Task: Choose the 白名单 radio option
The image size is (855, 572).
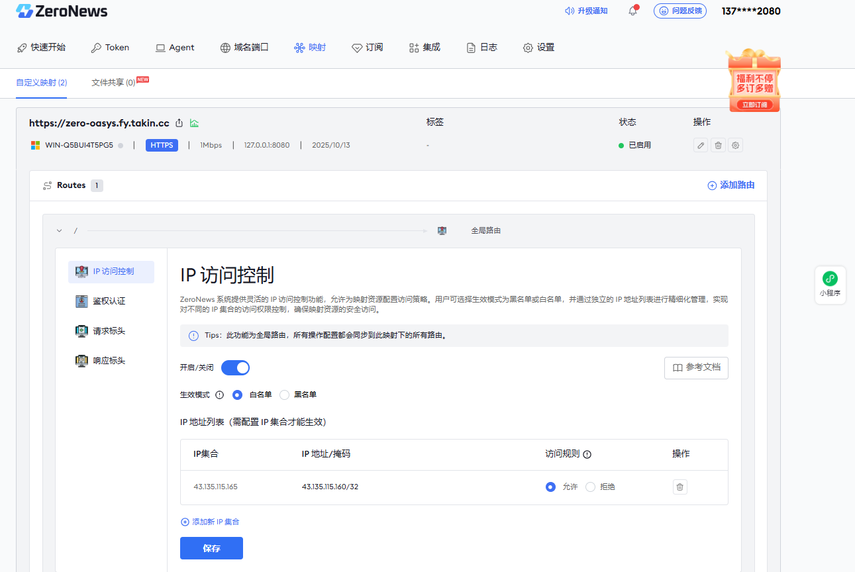Action: click(238, 395)
